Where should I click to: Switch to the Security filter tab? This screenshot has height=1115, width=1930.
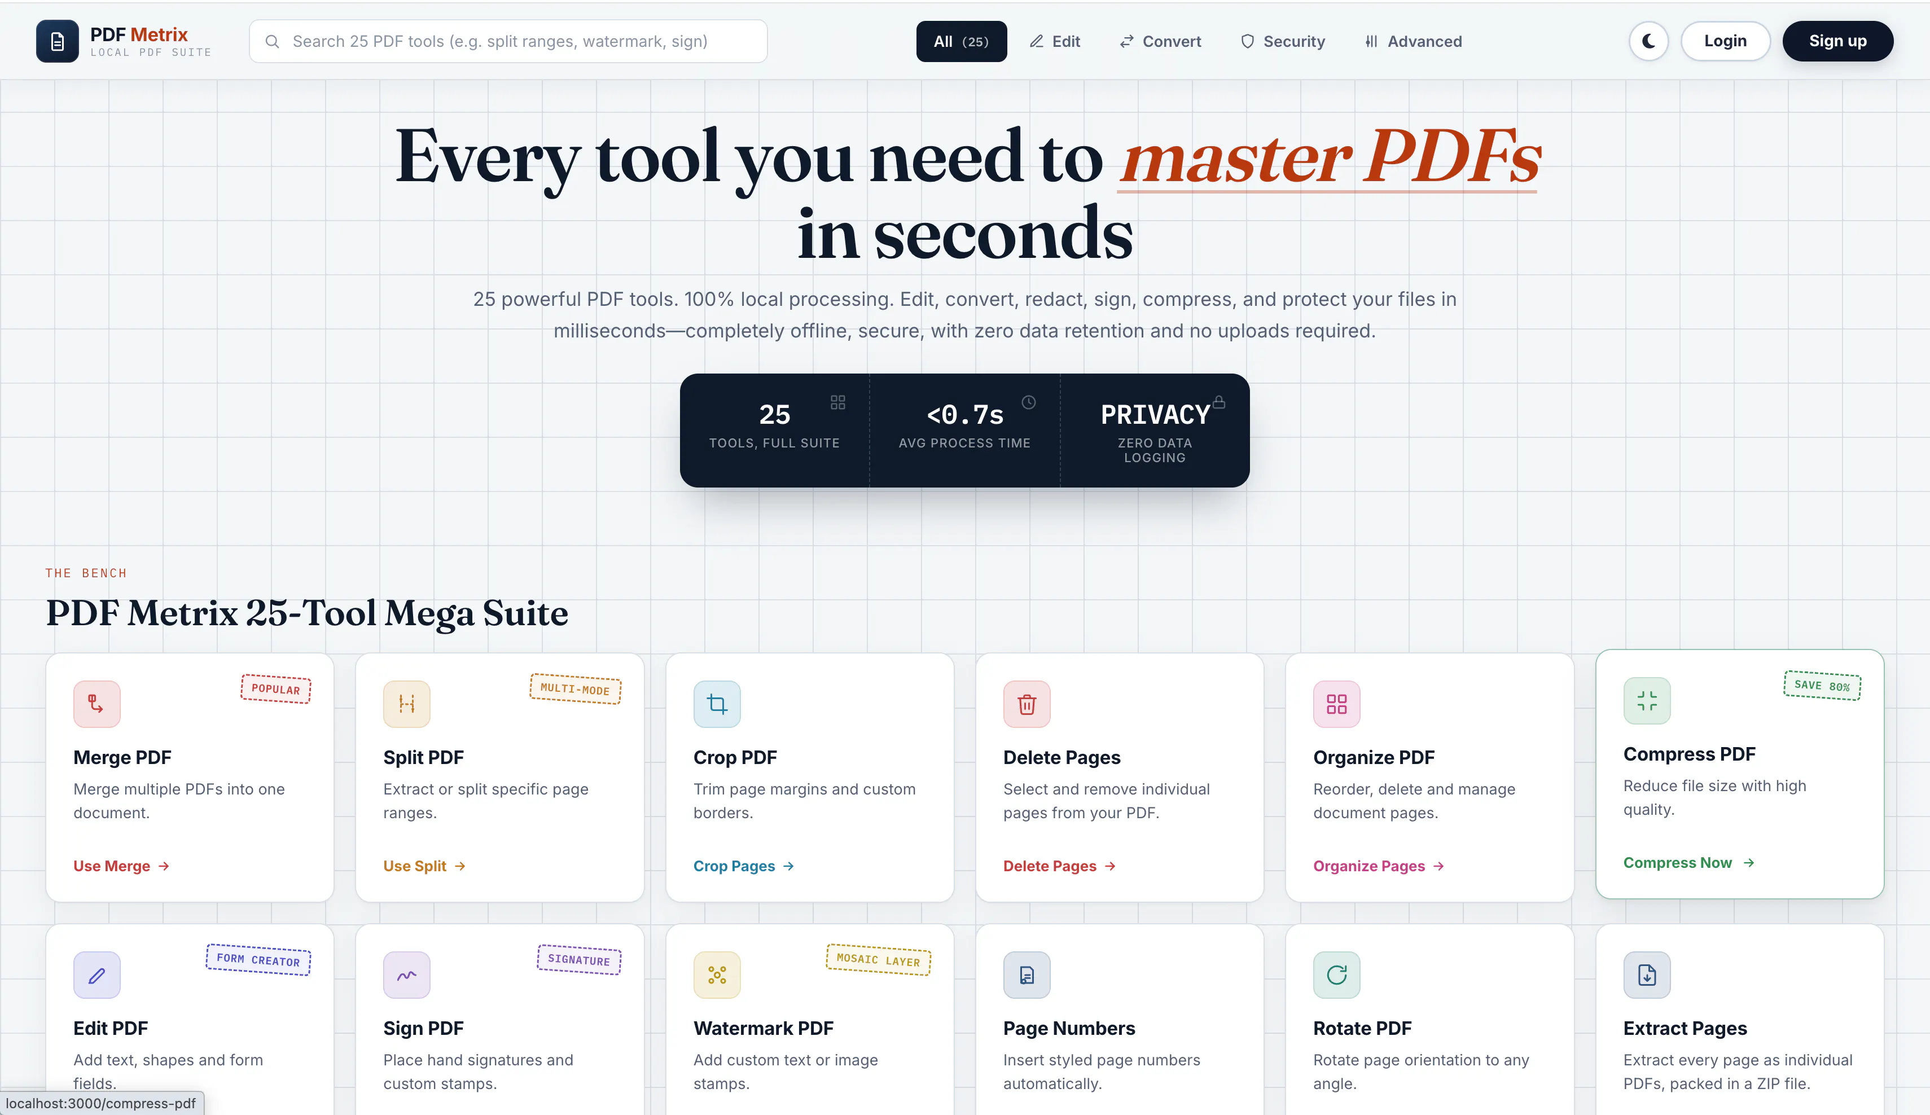pos(1283,41)
